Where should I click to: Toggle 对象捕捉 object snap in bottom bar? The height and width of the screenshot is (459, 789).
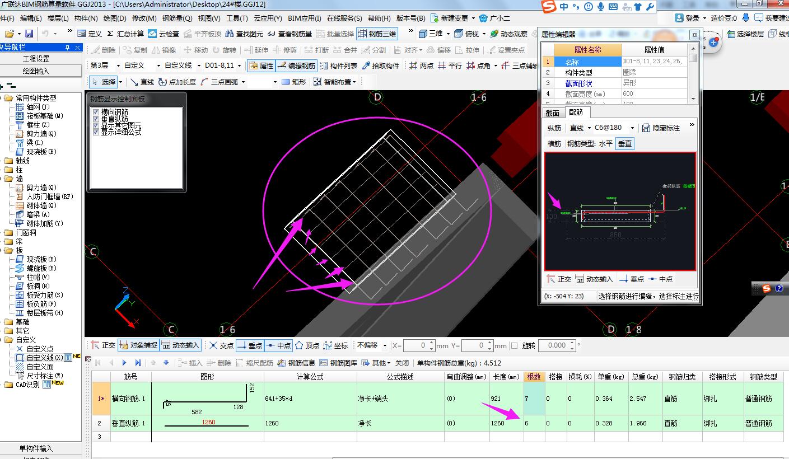click(x=138, y=345)
